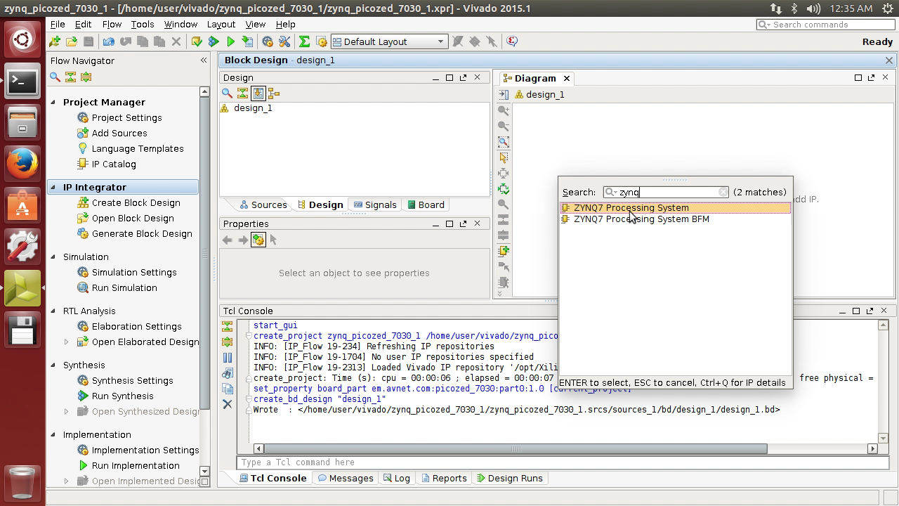Image resolution: width=899 pixels, height=506 pixels.
Task: Click Tcl Console horizontal scrollbar
Action: 515,448
